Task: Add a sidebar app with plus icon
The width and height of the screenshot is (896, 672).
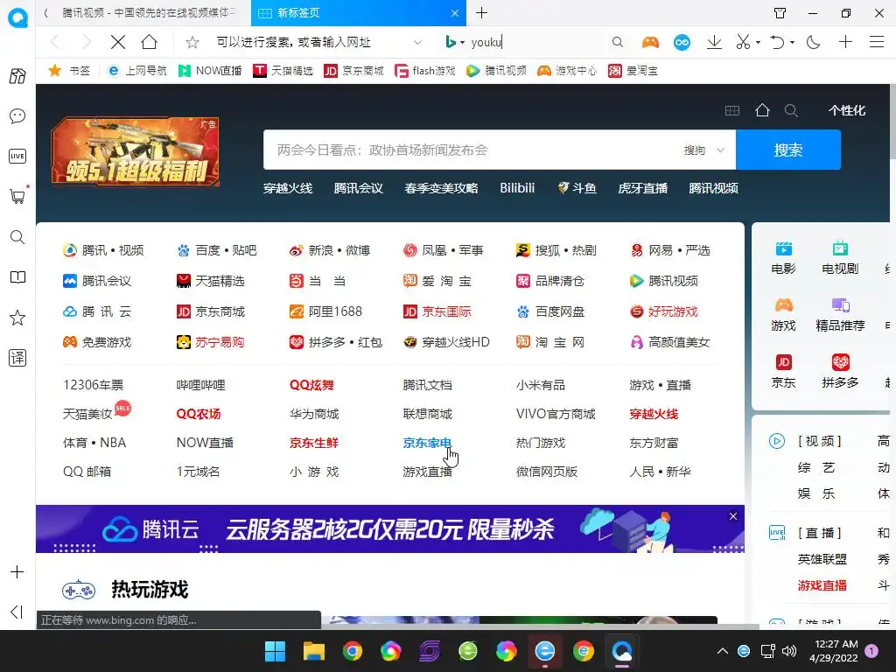Action: coord(17,572)
